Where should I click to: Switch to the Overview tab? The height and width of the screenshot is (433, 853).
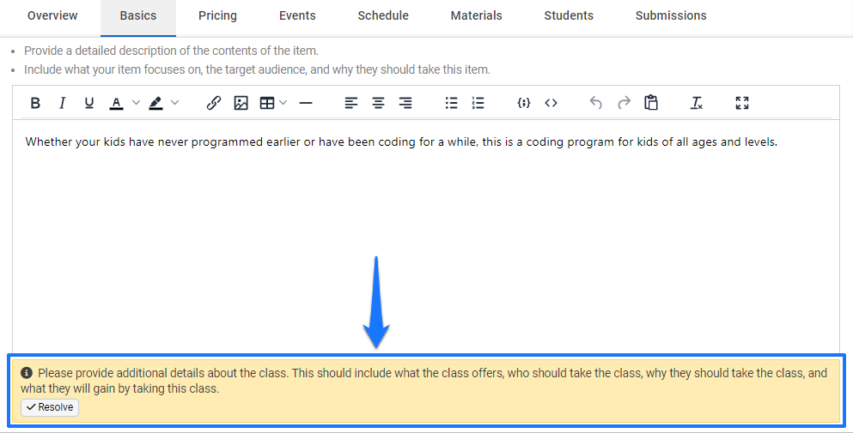[x=52, y=15]
